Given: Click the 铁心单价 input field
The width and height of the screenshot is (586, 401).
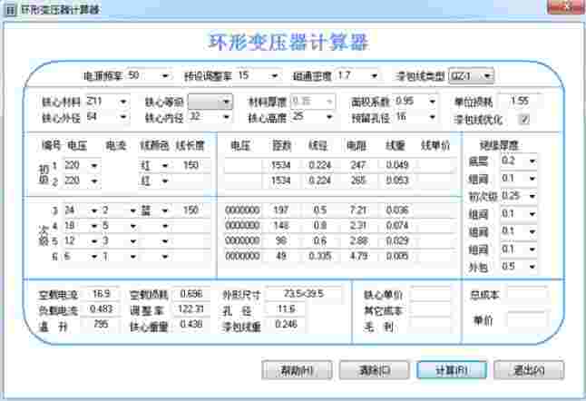Looking at the screenshot, I should [x=430, y=294].
